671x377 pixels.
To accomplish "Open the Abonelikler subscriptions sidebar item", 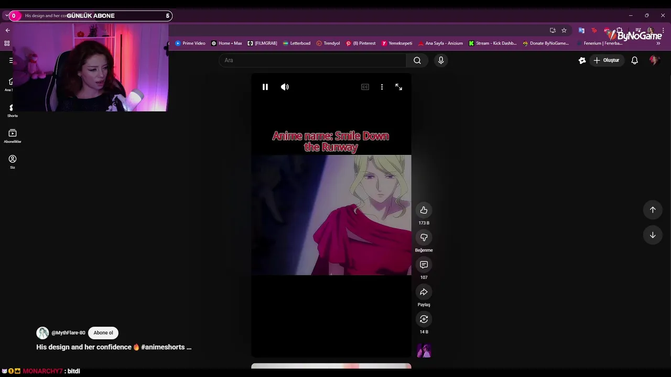I will [x=13, y=136].
